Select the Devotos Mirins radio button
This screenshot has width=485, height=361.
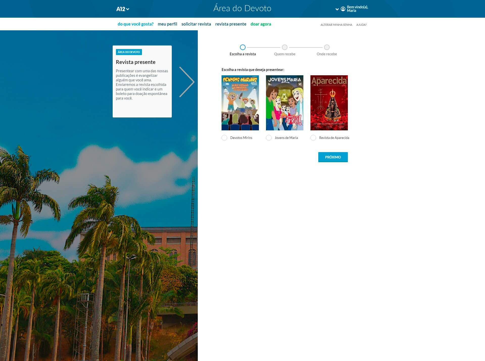[224, 138]
